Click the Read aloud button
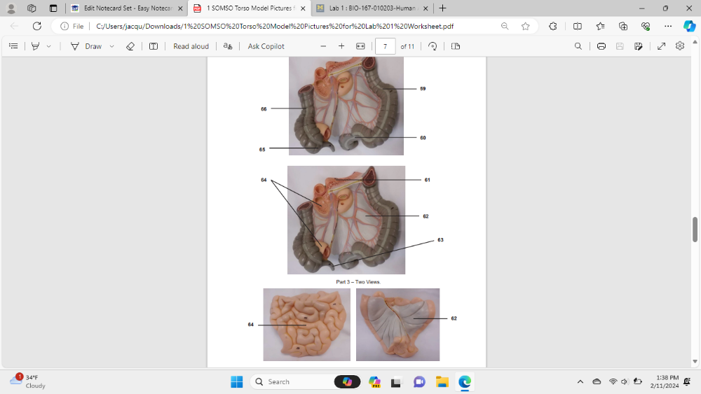 (191, 46)
